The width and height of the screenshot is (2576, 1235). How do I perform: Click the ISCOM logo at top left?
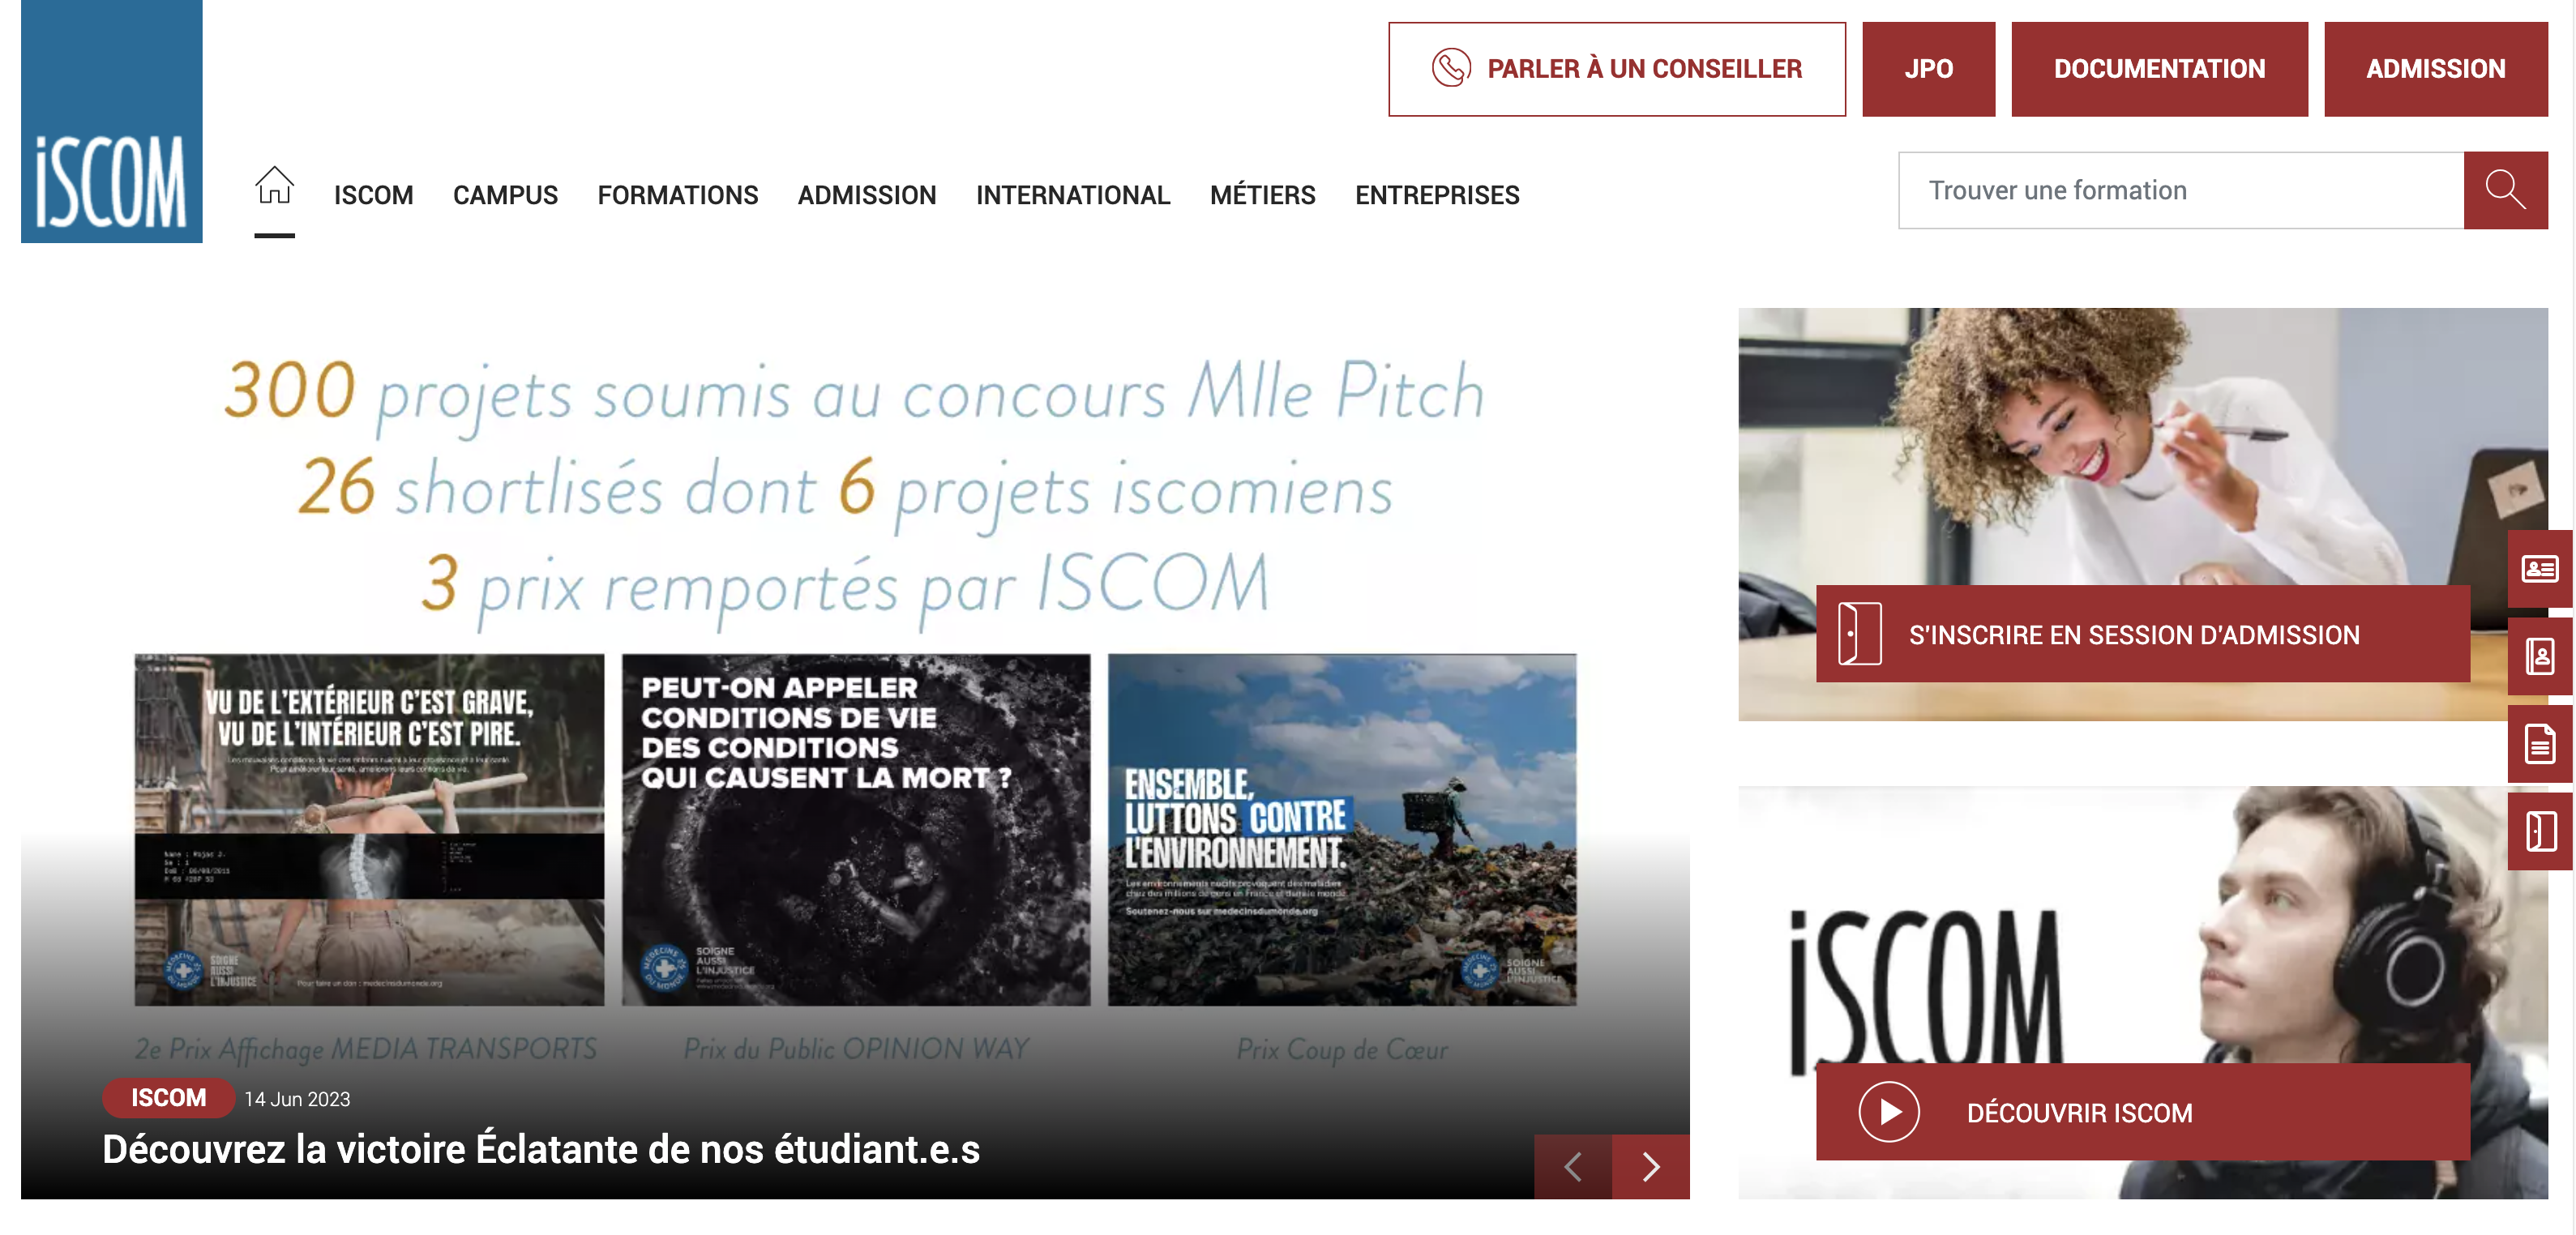coord(112,121)
